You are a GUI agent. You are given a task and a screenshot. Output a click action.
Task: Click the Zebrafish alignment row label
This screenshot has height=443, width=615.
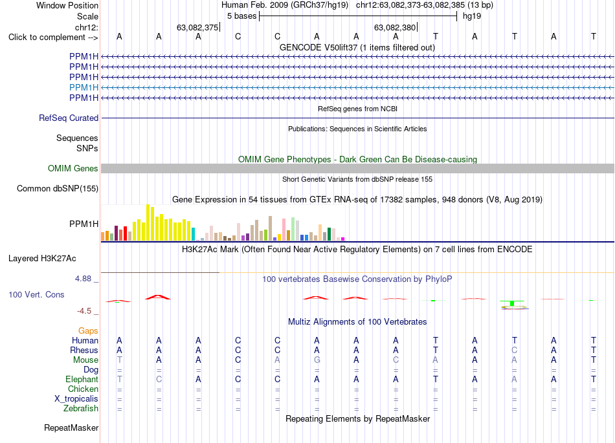(x=81, y=409)
